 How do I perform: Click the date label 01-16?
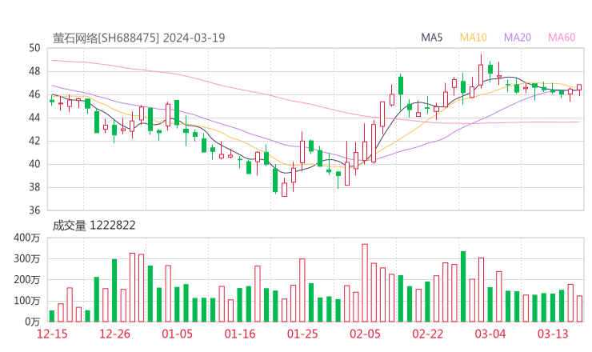(240, 334)
